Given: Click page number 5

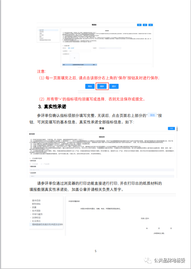Looking at the screenshot, I should (x=96, y=251).
